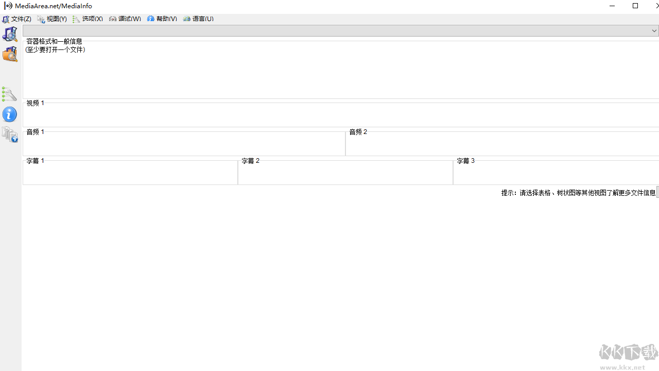Viewport: 659px width, 371px height.
Task: Click the globe icon beside 语言(U)
Action: pyautogui.click(x=187, y=19)
